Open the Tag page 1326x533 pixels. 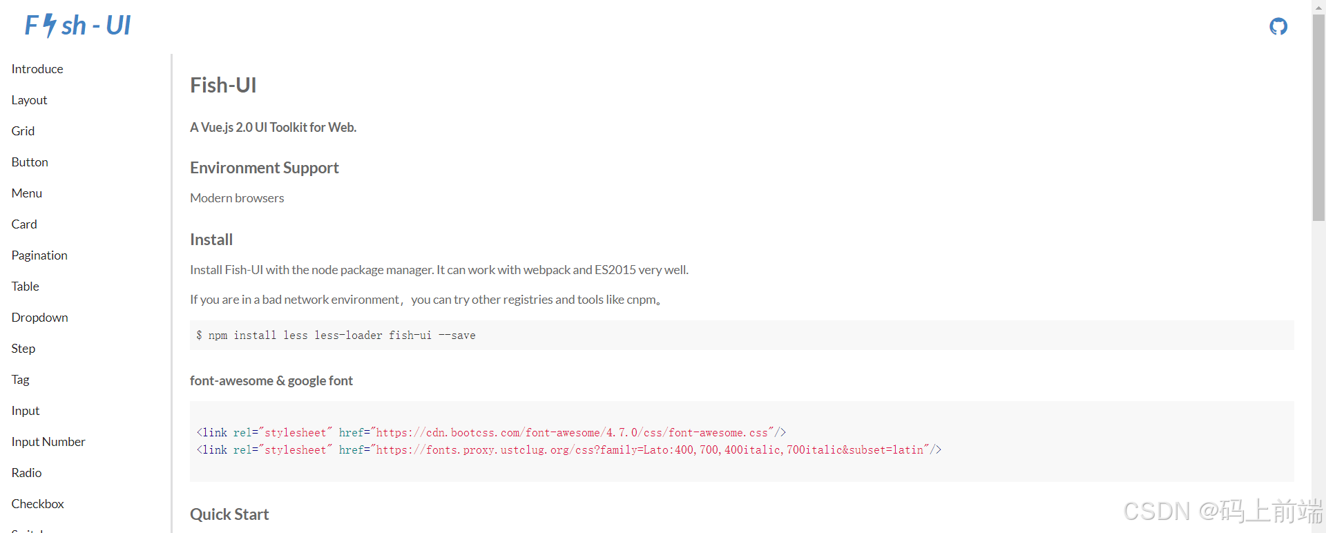pyautogui.click(x=20, y=380)
